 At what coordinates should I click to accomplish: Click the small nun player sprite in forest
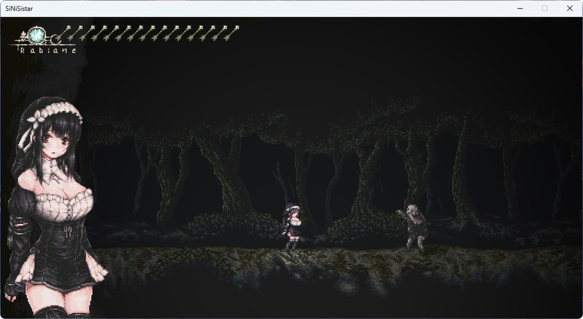292,227
